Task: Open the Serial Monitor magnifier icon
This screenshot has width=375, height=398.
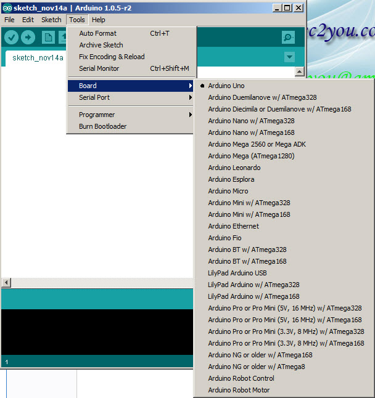Action: click(x=288, y=38)
